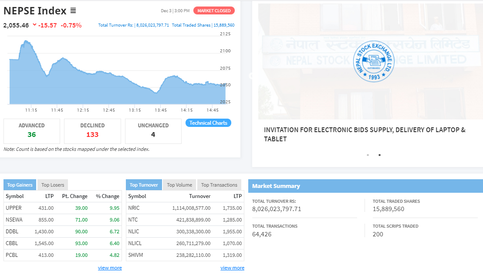Switch to the Top Gainers tab
Image resolution: width=483 pixels, height=273 pixels.
[x=20, y=185]
